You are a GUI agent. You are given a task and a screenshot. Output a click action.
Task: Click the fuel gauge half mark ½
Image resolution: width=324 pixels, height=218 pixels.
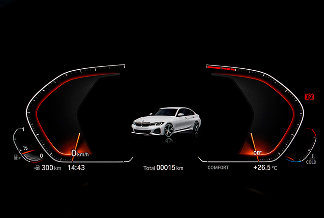(25, 148)
